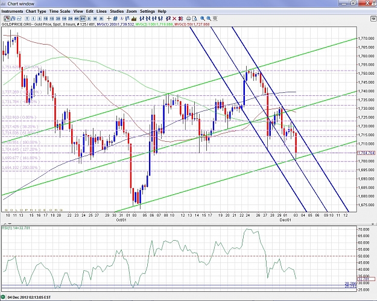
Task: Toggle the 4H timeframe
Action: coord(77,19)
